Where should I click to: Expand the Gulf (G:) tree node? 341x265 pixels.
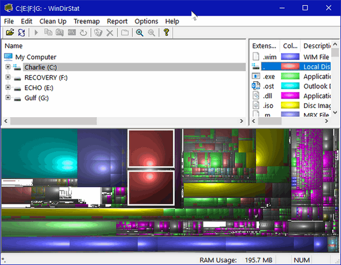point(8,98)
